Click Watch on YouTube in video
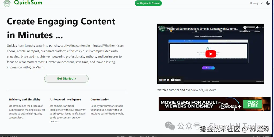Image resolution: width=274 pixels, height=137 pixels. (170, 80)
